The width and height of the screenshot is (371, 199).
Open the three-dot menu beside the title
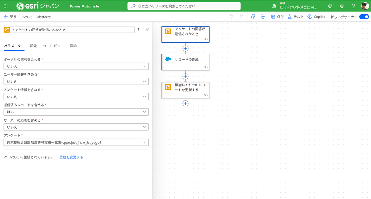click(x=139, y=30)
